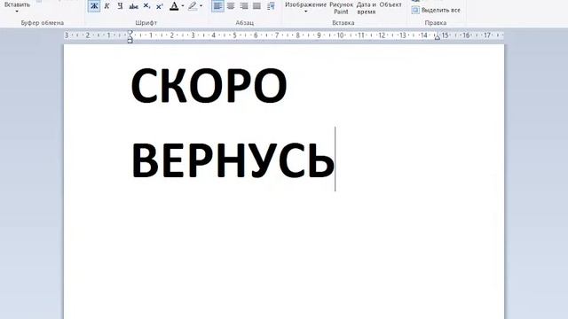Click the ruler at the 8 mark
The image size is (568, 319).
[x=298, y=35]
